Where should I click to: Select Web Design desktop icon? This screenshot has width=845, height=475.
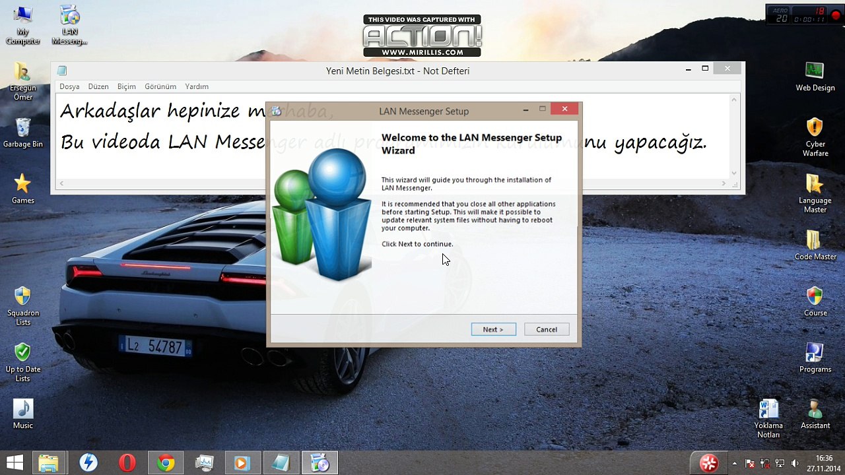[x=815, y=77]
